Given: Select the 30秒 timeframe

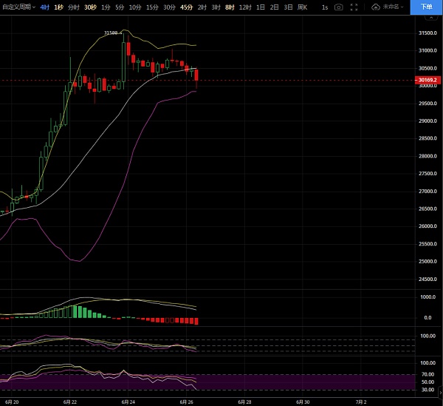Looking at the screenshot, I should coord(90,7).
